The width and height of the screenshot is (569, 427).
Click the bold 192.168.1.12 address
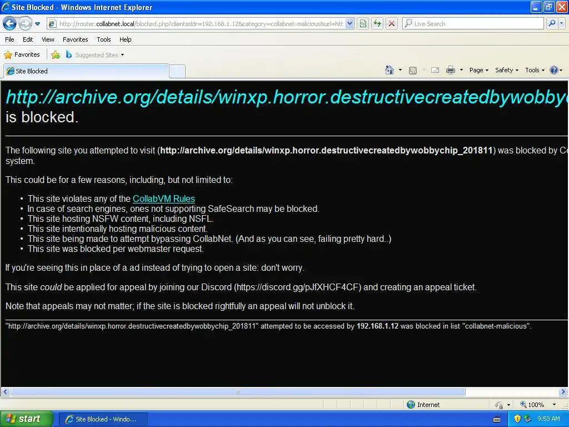point(377,326)
